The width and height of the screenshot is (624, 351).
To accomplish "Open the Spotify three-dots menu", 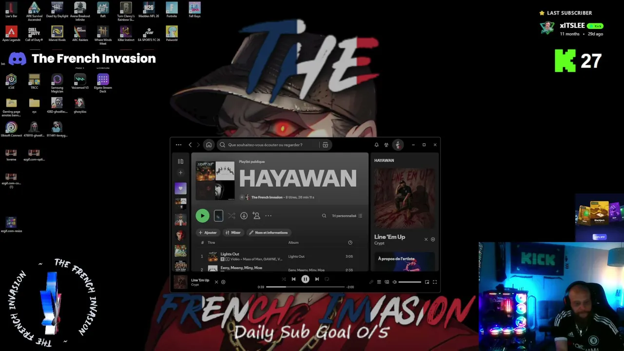I will click(178, 145).
